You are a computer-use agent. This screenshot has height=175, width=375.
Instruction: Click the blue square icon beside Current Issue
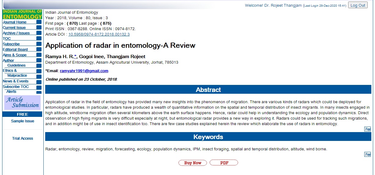click(39, 28)
